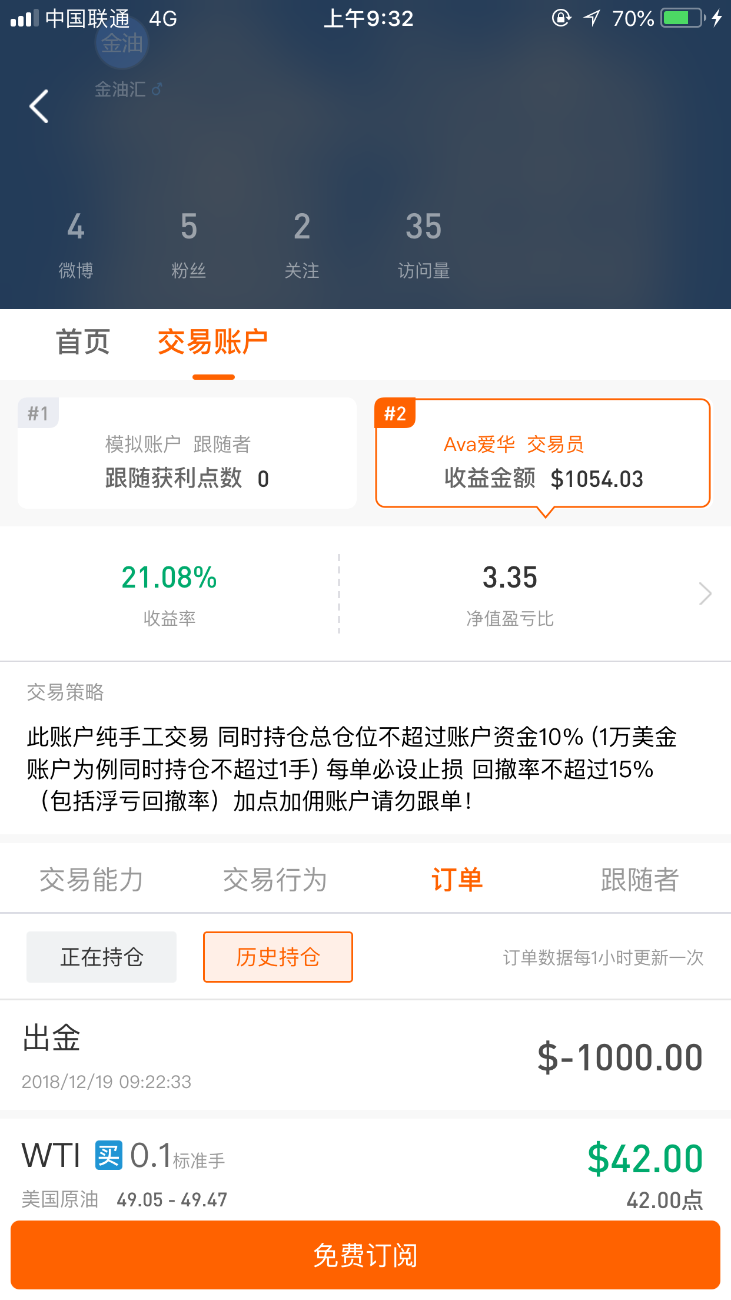Select the 模拟账户 跟随者 account card
This screenshot has width=731, height=1300.
187,453
